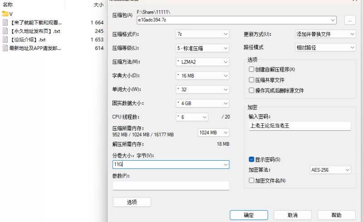Screen dimensions: 363x222
Task: Open the 字典大小 16 MB dropdown
Action: click(x=202, y=76)
